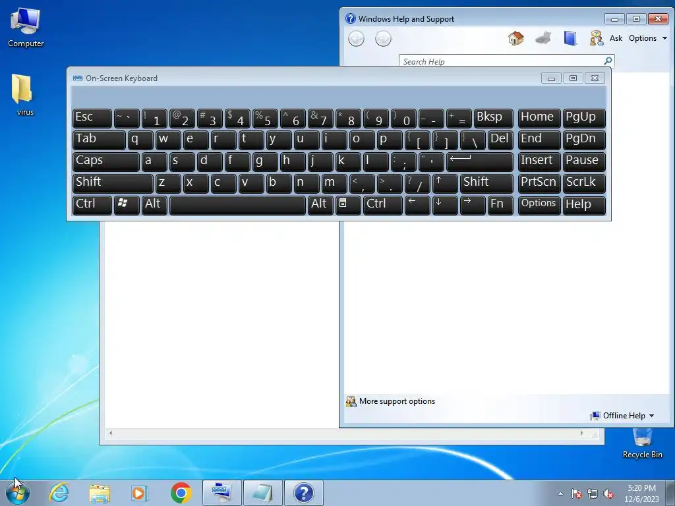The image size is (675, 506).
Task: Click the Ask icon in Help window
Action: point(596,38)
